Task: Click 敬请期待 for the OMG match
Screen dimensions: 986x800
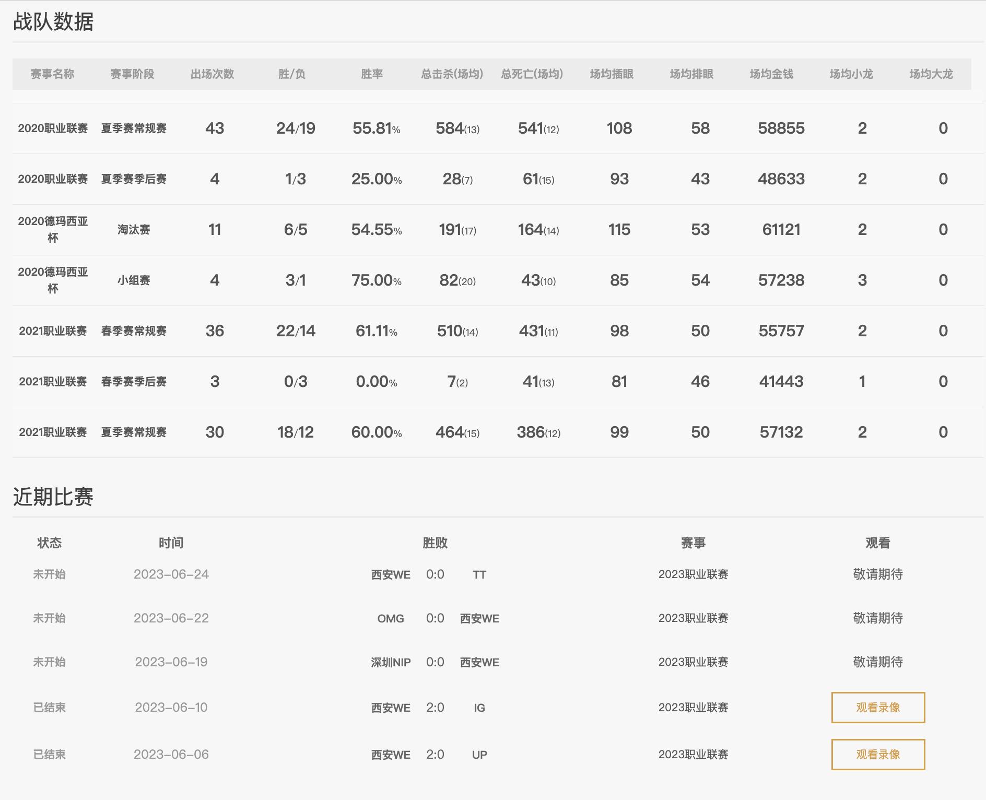Action: coord(877,618)
